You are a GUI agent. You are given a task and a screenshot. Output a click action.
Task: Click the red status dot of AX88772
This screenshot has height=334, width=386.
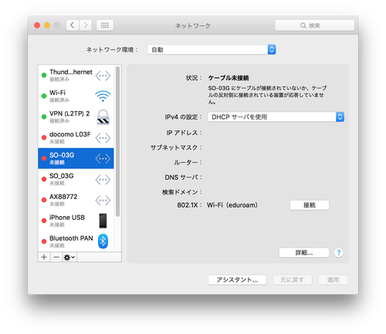(x=44, y=200)
